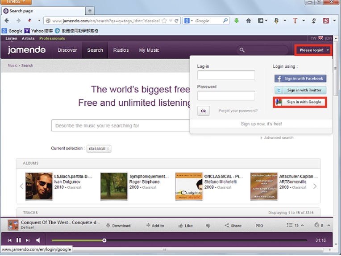341x256 pixels.
Task: Pause the playing track
Action: click(x=19, y=240)
